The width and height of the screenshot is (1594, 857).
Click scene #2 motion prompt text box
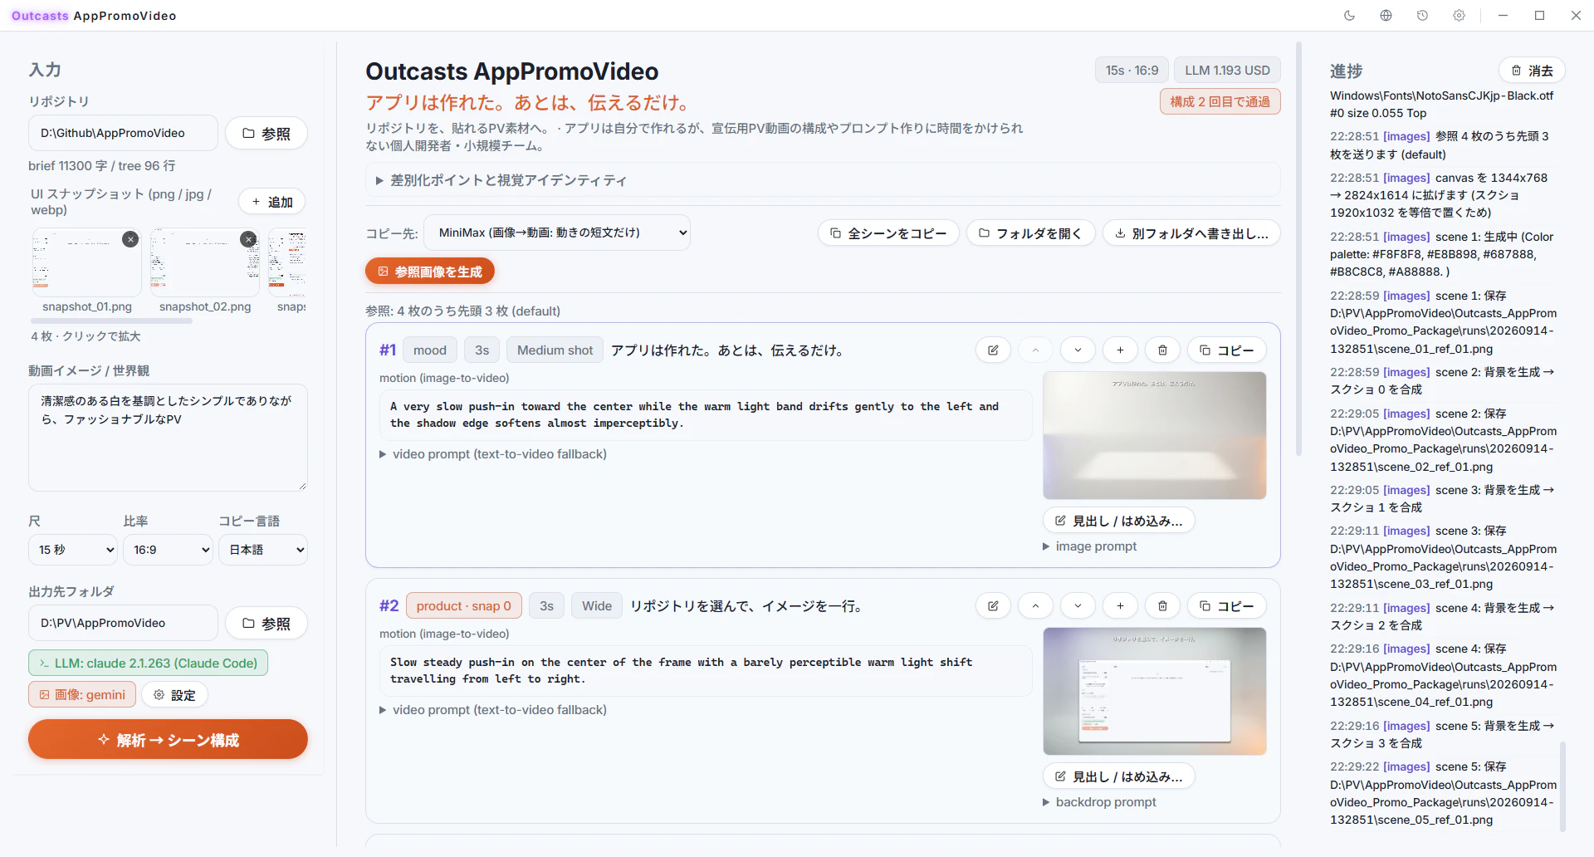click(x=706, y=671)
